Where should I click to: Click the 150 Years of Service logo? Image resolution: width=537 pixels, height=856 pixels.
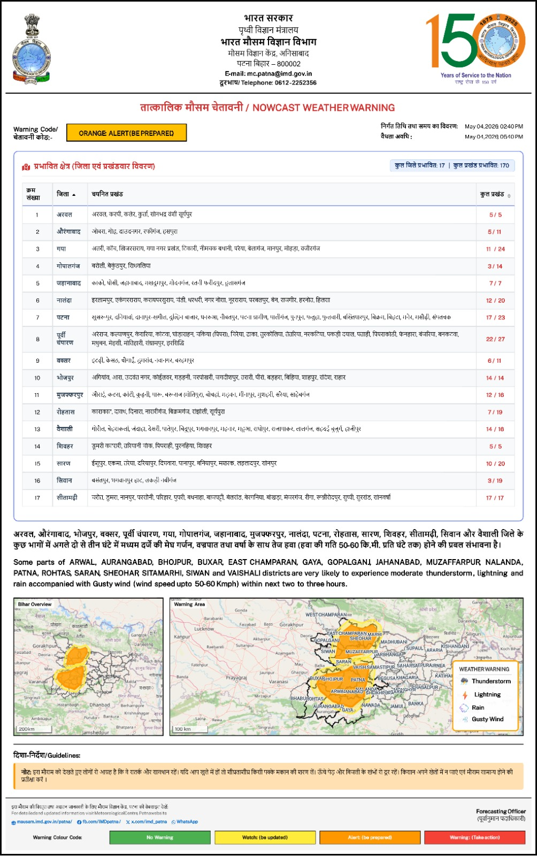coord(475,49)
